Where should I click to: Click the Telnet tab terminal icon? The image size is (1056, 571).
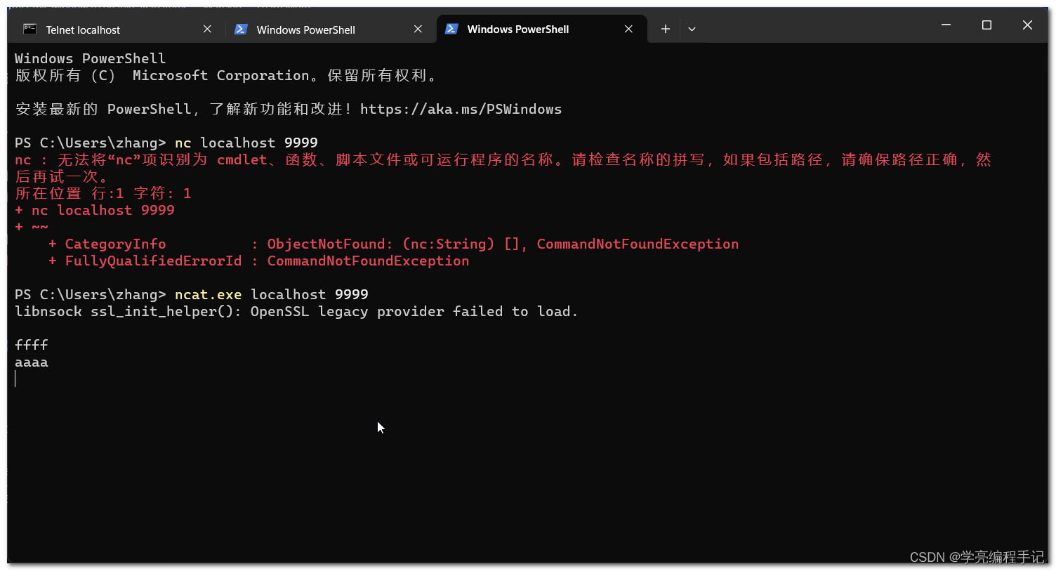(x=29, y=29)
